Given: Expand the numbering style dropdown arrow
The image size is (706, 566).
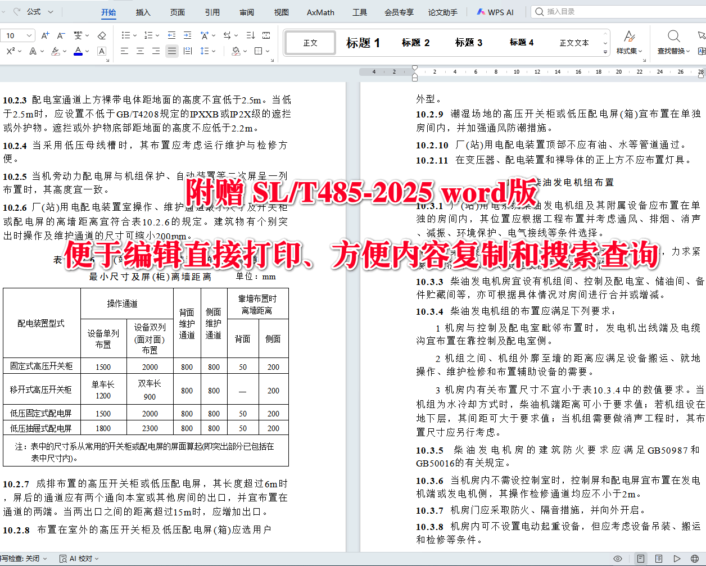Looking at the screenshot, I should [157, 35].
